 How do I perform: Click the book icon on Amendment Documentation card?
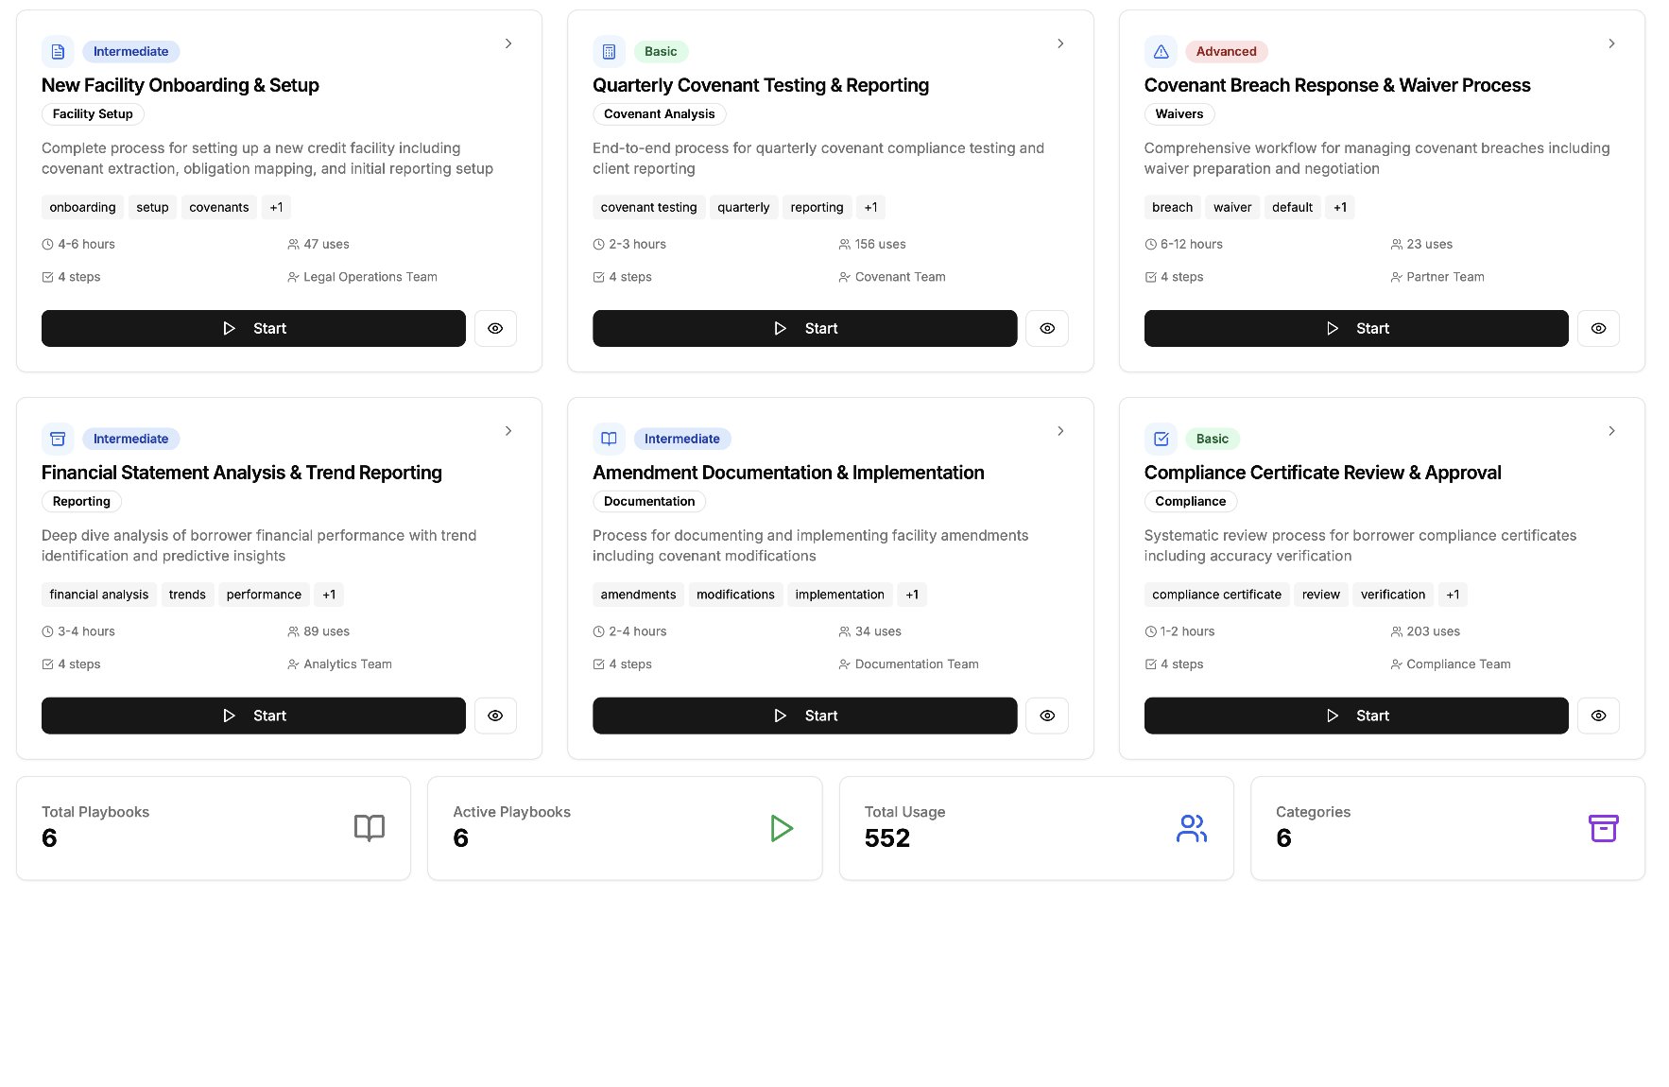[x=609, y=439]
